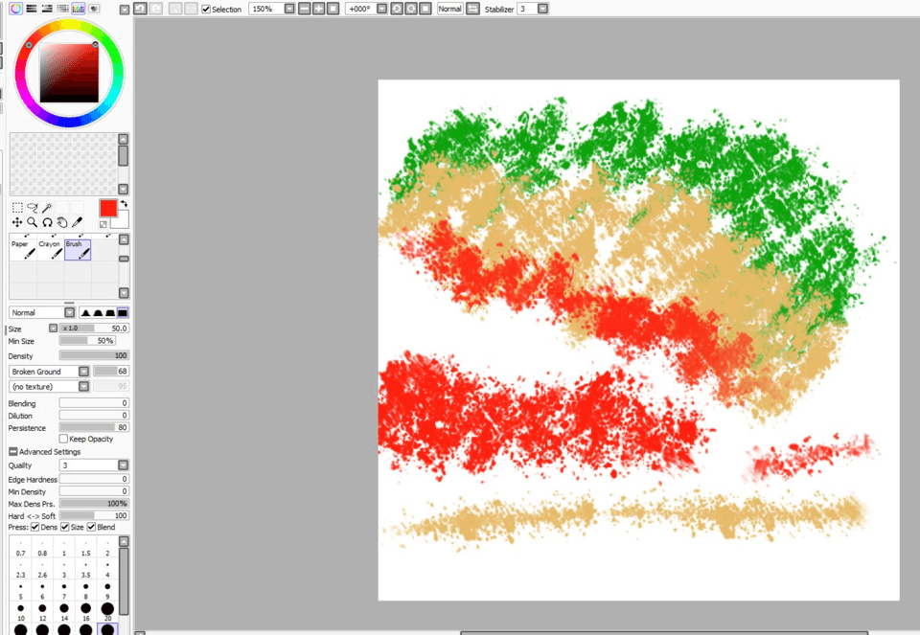Open the brush blending mode Normal dropdown
Screen dimensions: 920x635
[69, 312]
